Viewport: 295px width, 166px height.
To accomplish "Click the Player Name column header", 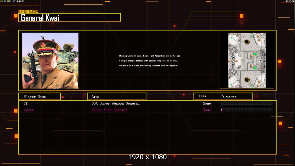I will click(x=40, y=97).
